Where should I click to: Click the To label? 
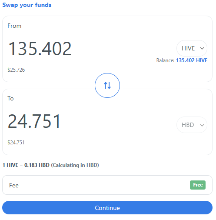(x=10, y=98)
